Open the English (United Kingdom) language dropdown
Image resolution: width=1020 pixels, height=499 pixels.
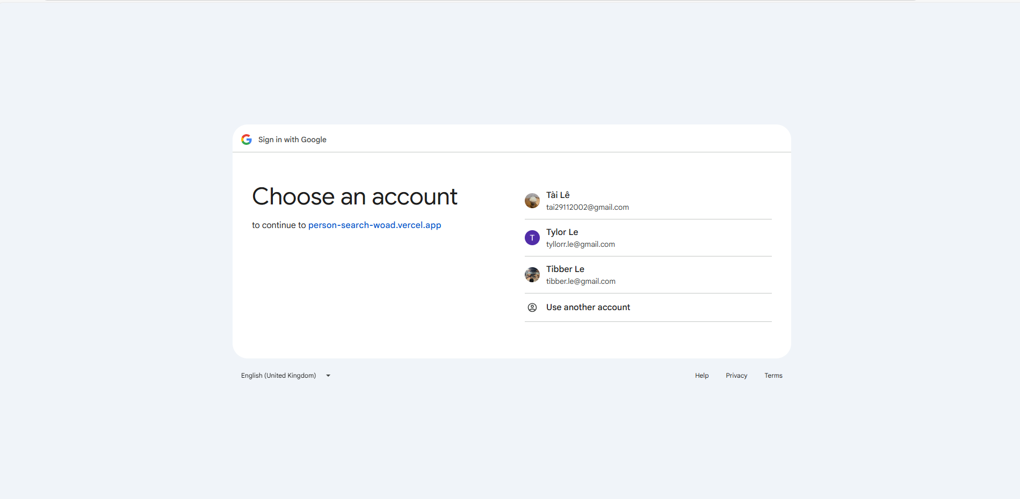[278, 375]
